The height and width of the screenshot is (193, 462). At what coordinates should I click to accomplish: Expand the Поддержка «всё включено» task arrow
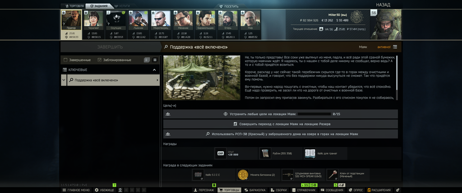point(157,80)
